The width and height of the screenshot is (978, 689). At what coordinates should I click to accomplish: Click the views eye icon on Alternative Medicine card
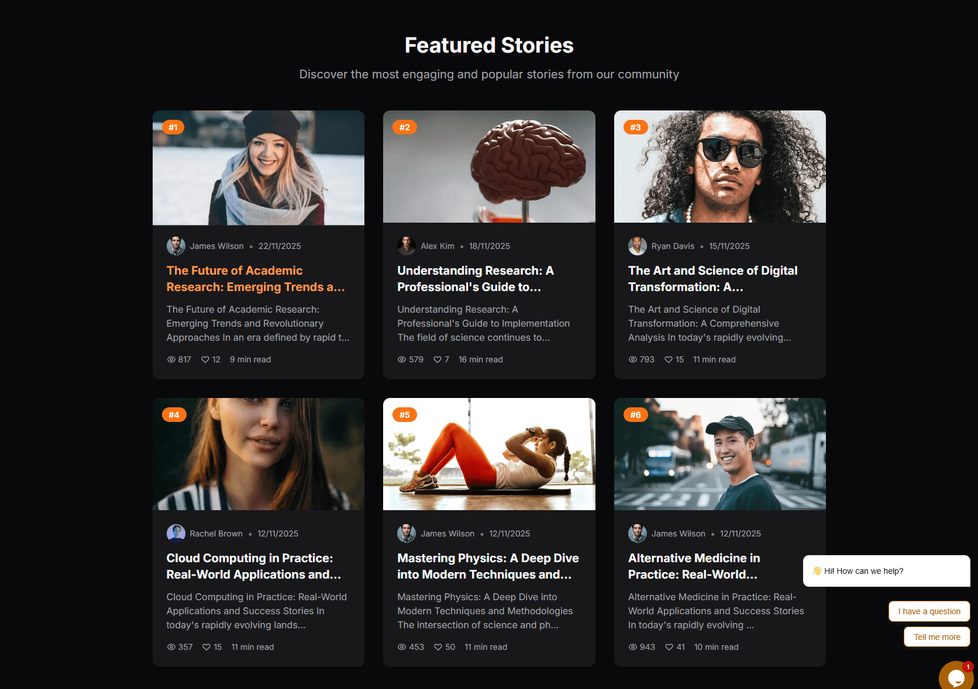point(633,647)
